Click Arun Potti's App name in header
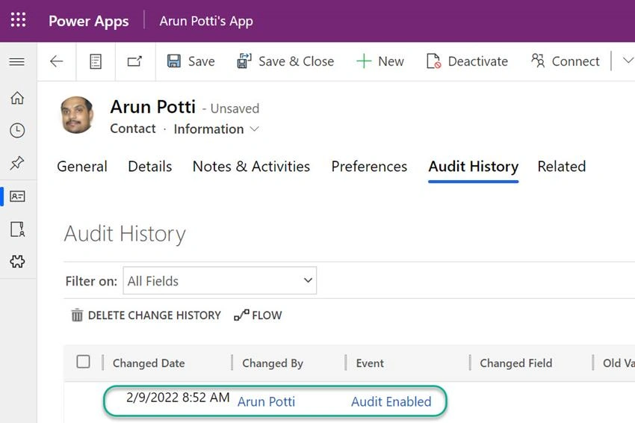The height and width of the screenshot is (423, 635). 206,21
